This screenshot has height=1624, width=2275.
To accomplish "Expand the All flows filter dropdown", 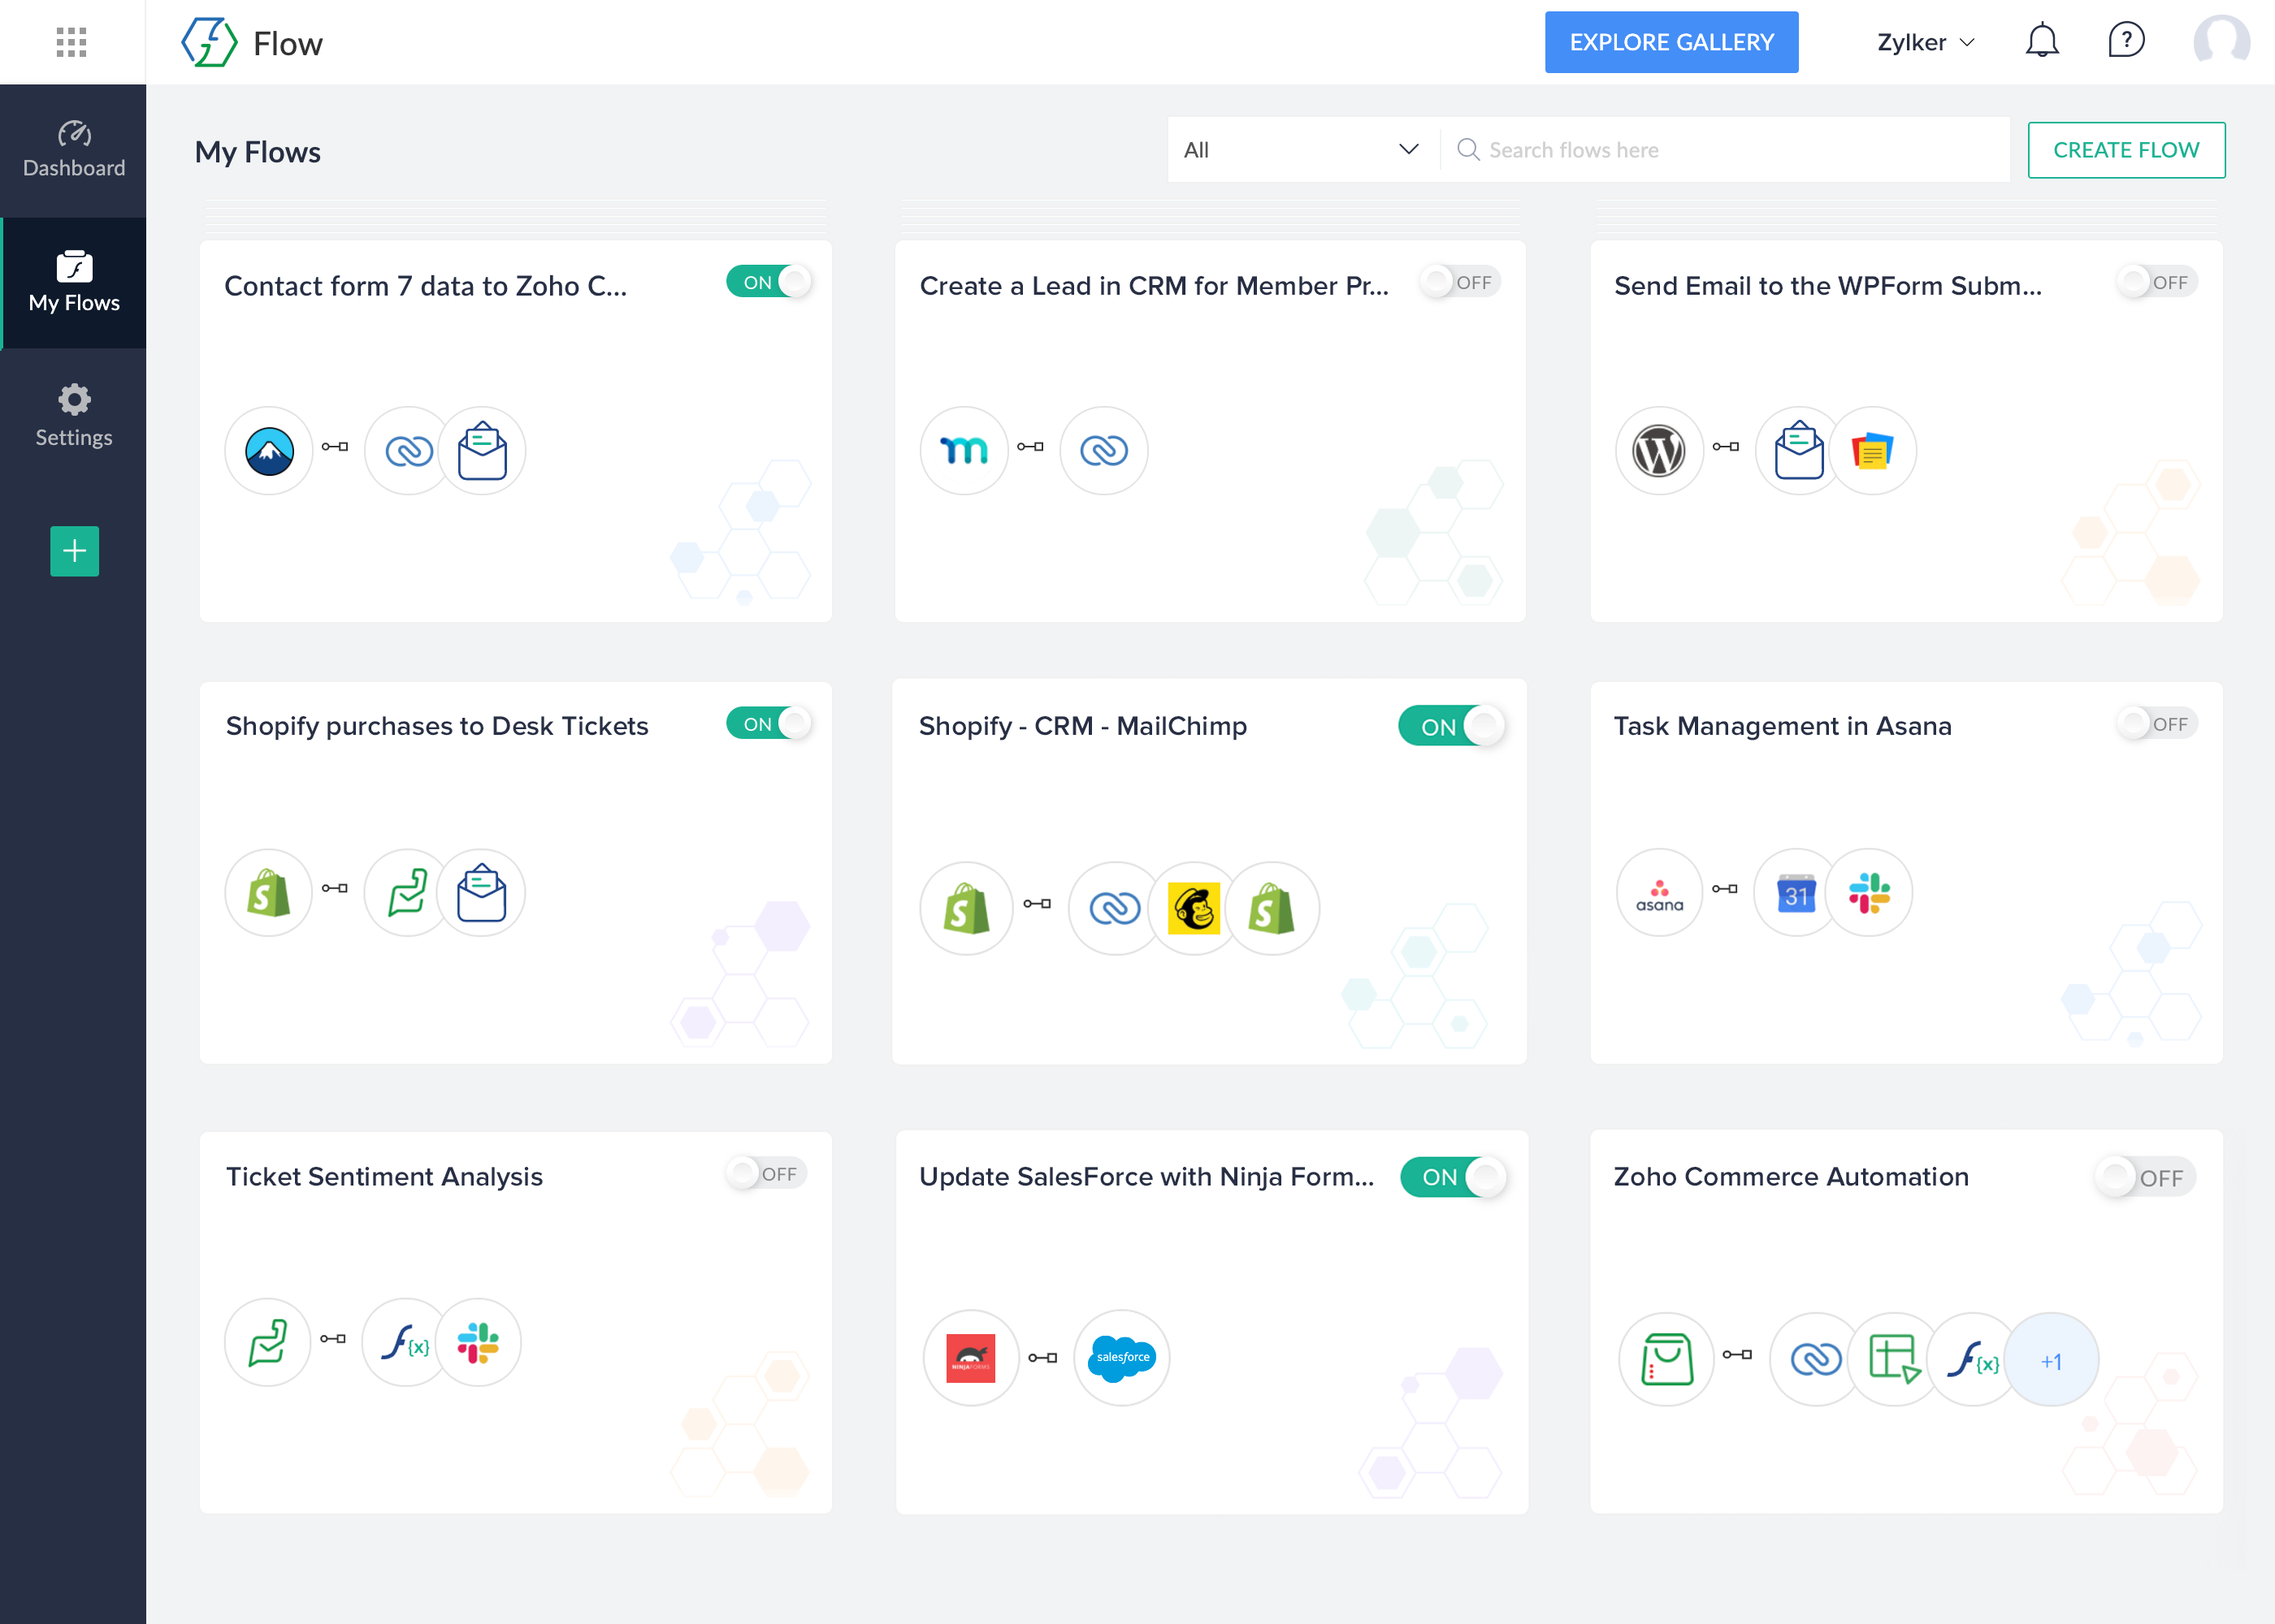I will coord(1302,150).
